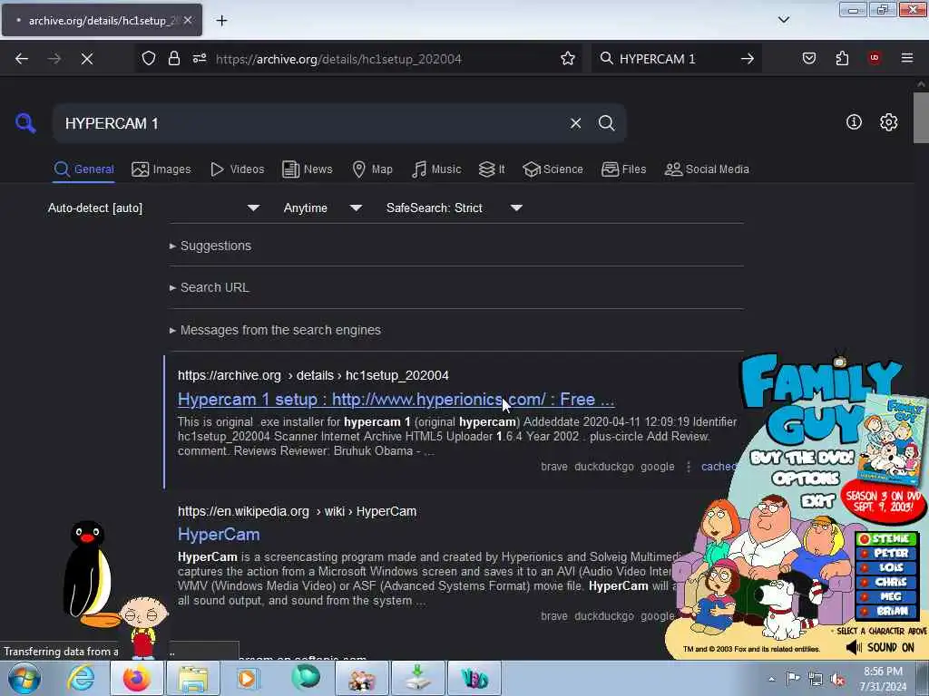Bookmark this page with the star
Screen dimensions: 929x696
(x=568, y=58)
